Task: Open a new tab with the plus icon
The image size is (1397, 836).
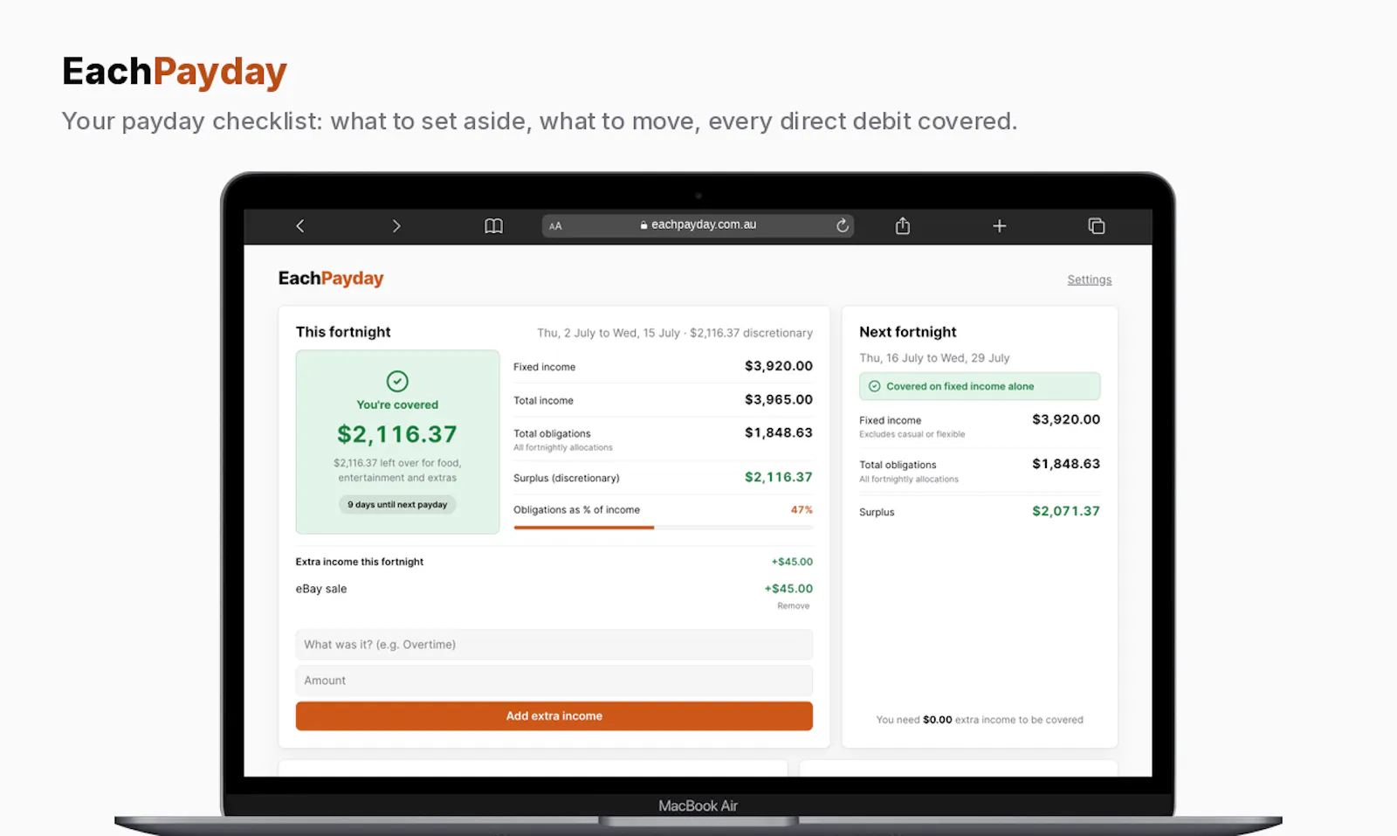Action: point(1000,226)
